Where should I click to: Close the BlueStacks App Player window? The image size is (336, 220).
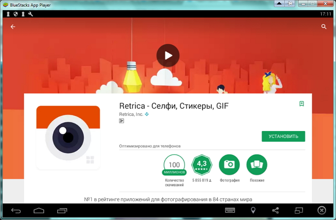point(325,4)
